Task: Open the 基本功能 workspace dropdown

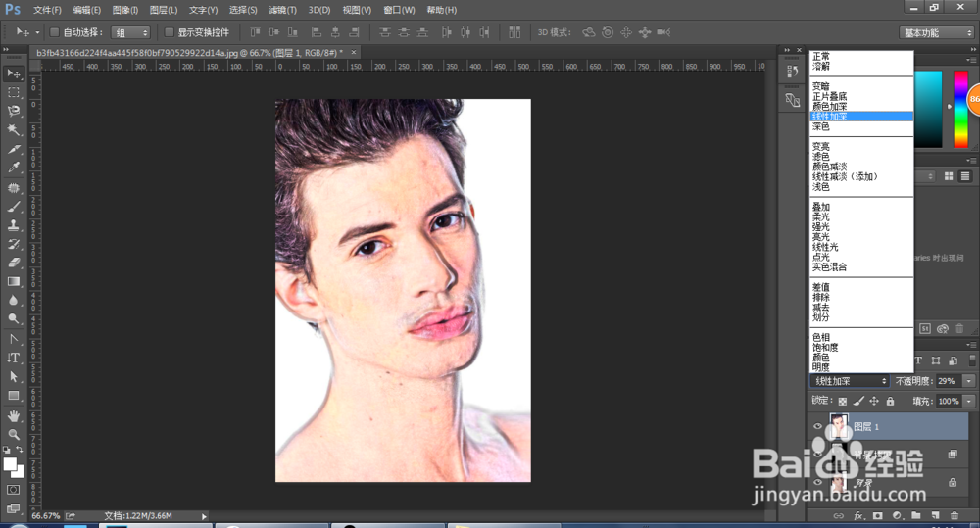Action: [936, 32]
